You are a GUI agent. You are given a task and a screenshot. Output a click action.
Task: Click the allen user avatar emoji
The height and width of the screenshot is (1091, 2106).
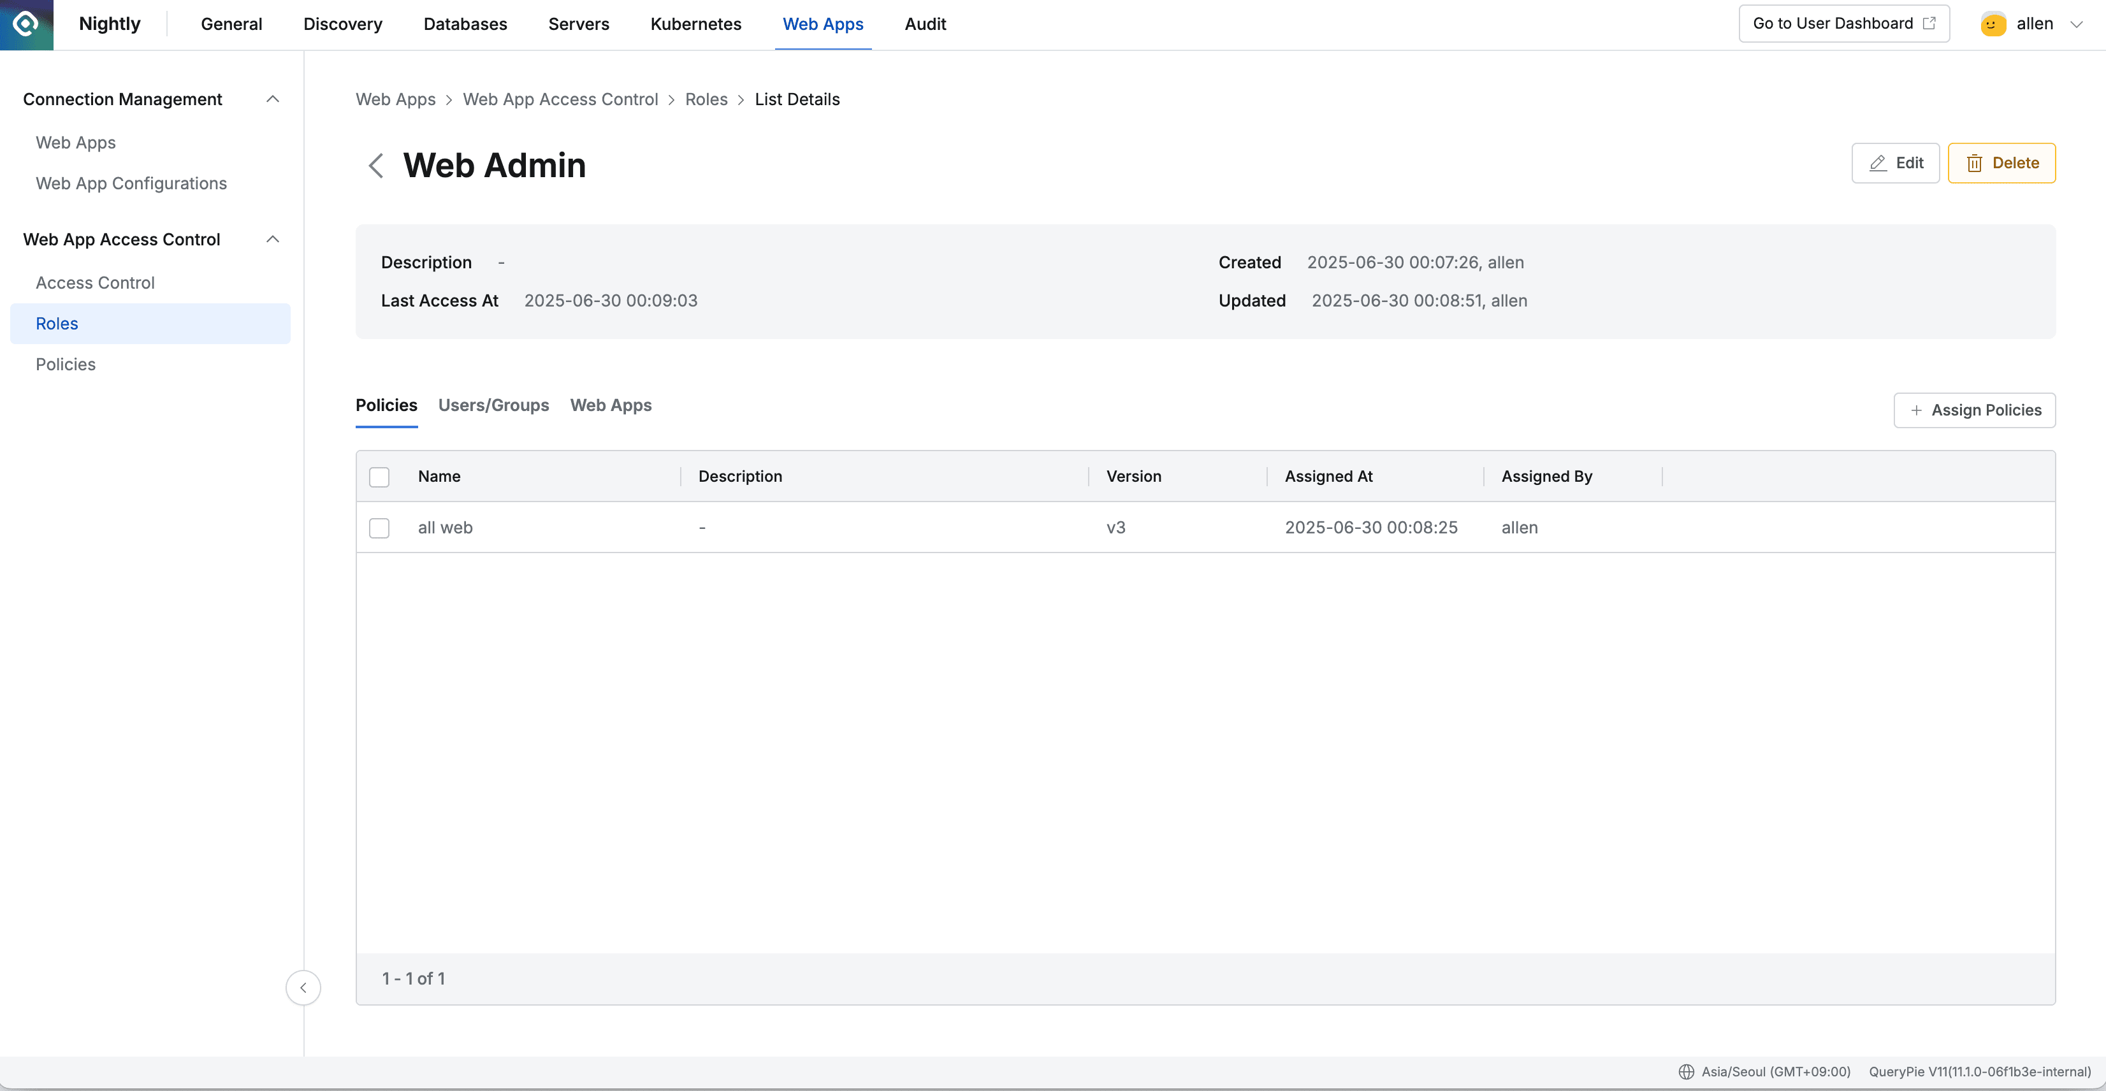[x=1993, y=24]
